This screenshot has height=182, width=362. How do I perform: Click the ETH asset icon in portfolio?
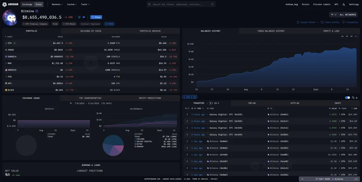(x=6, y=43)
